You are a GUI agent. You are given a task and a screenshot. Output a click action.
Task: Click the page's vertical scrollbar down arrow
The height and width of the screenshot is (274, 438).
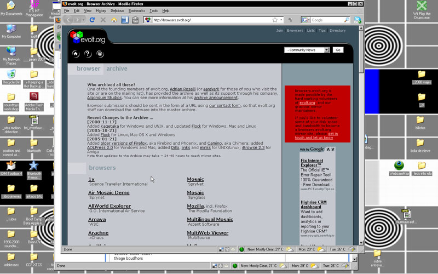(x=361, y=242)
